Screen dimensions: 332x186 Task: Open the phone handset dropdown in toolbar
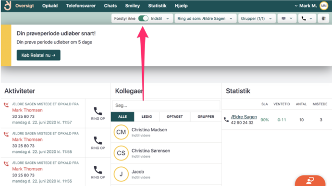(307, 18)
